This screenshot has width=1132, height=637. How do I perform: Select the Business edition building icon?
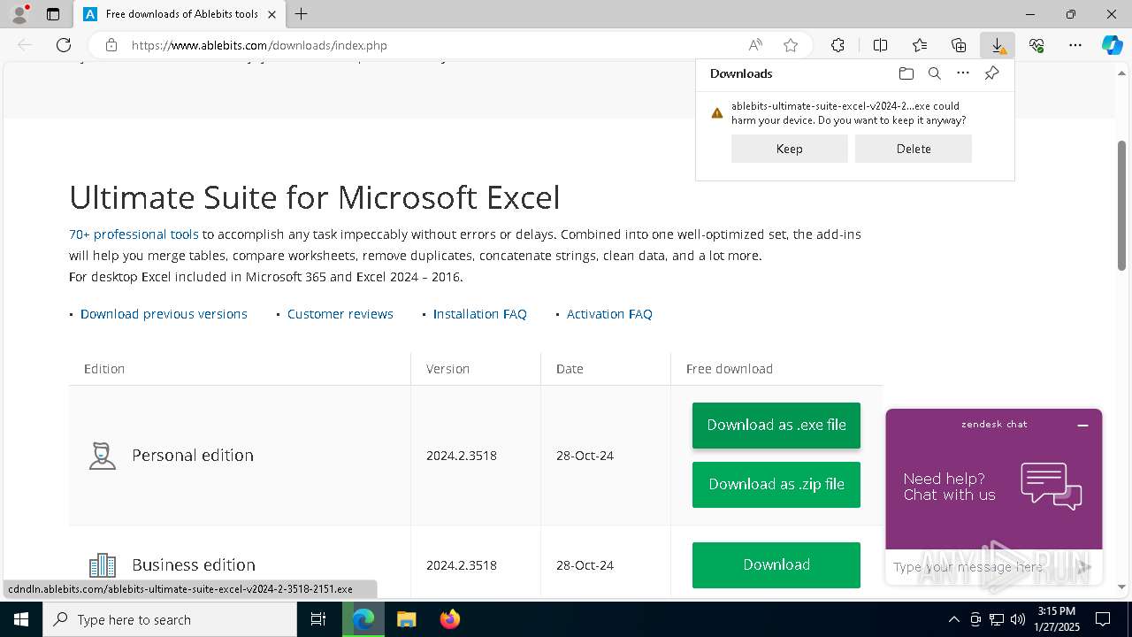pyautogui.click(x=103, y=564)
